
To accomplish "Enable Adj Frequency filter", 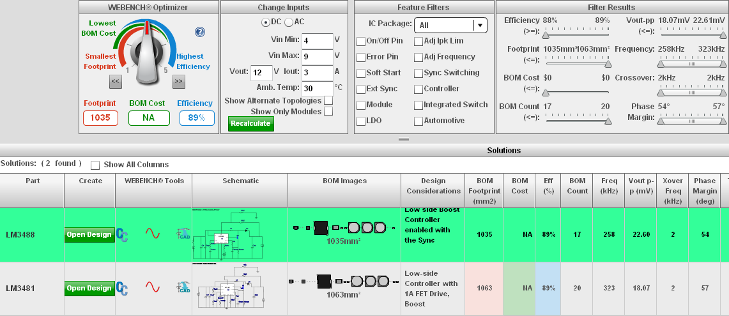I will (418, 57).
